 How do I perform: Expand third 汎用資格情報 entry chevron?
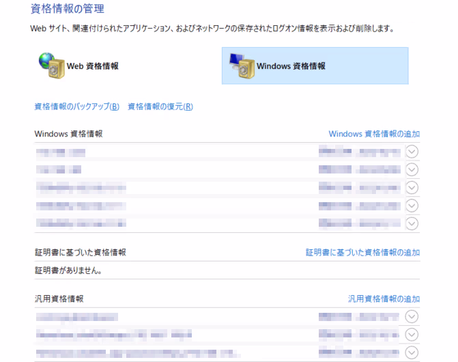(x=412, y=353)
